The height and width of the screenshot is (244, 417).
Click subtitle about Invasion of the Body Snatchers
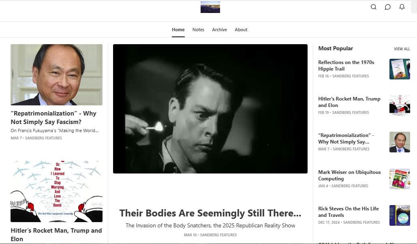point(210,225)
